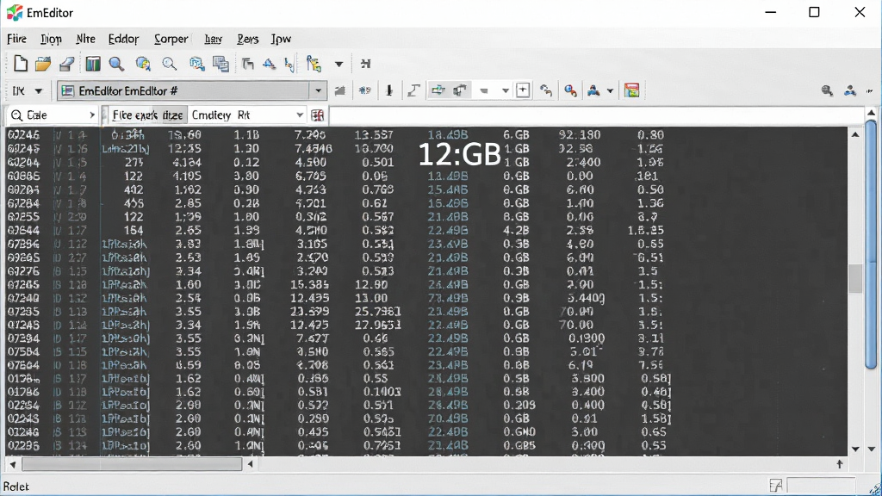The image size is (882, 496).
Task: Click the outline magnifier zoom icon
Action: [170, 64]
